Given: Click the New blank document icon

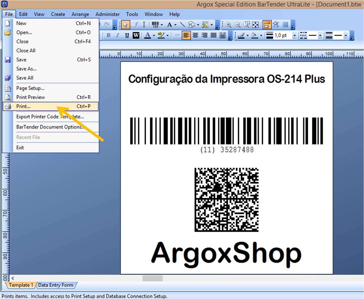Looking at the screenshot, I should 8,24.
